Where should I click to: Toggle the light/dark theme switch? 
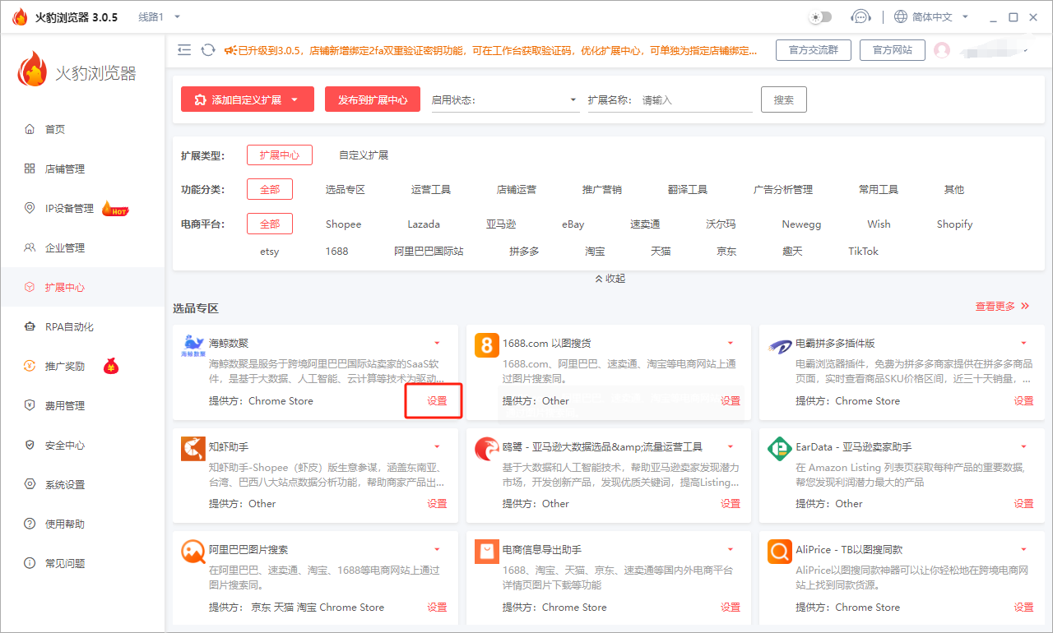tap(820, 17)
